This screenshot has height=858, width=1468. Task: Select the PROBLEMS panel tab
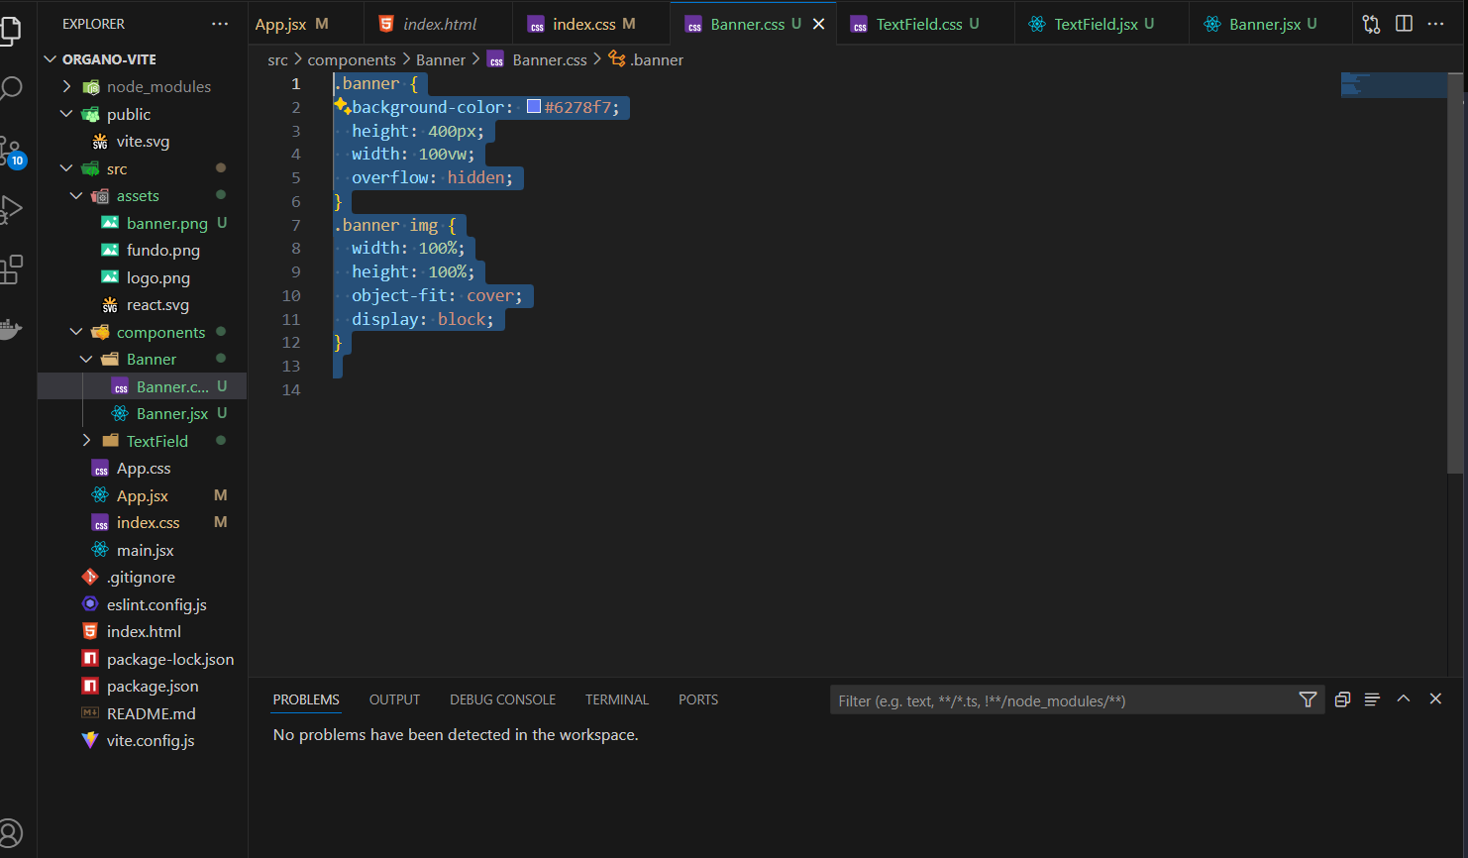click(x=306, y=699)
